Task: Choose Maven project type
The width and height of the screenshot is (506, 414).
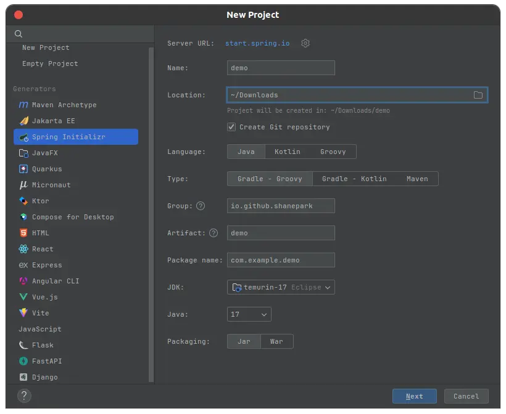Action: (417, 179)
